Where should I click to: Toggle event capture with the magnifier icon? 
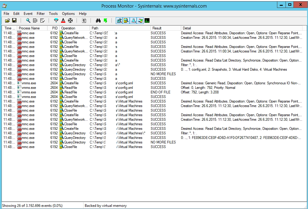click(x=28, y=21)
